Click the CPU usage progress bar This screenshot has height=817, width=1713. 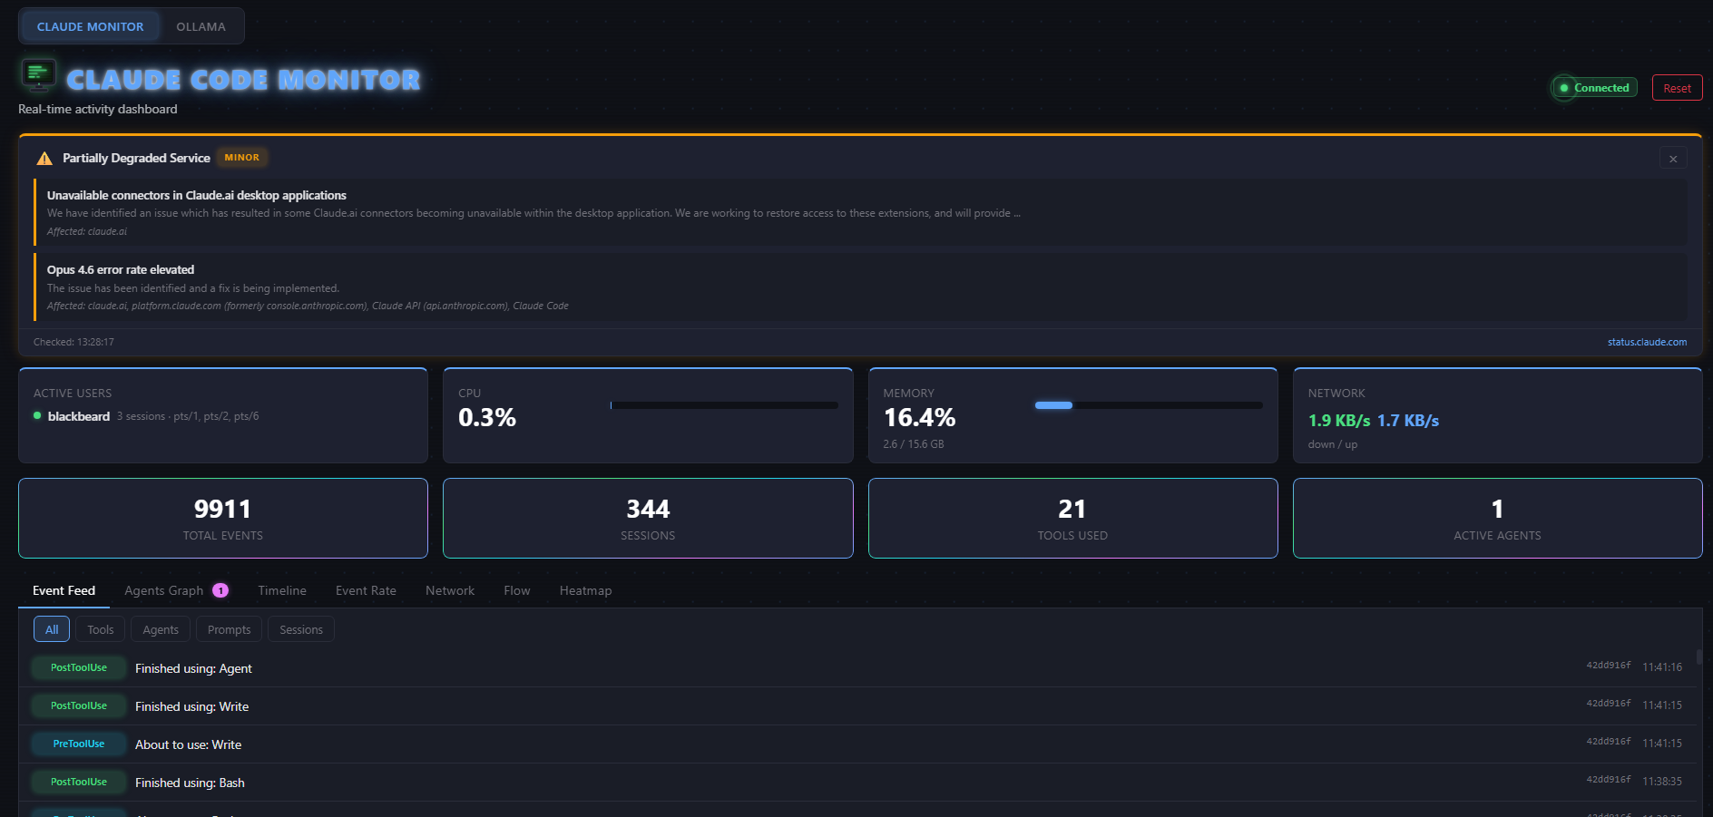(x=724, y=405)
